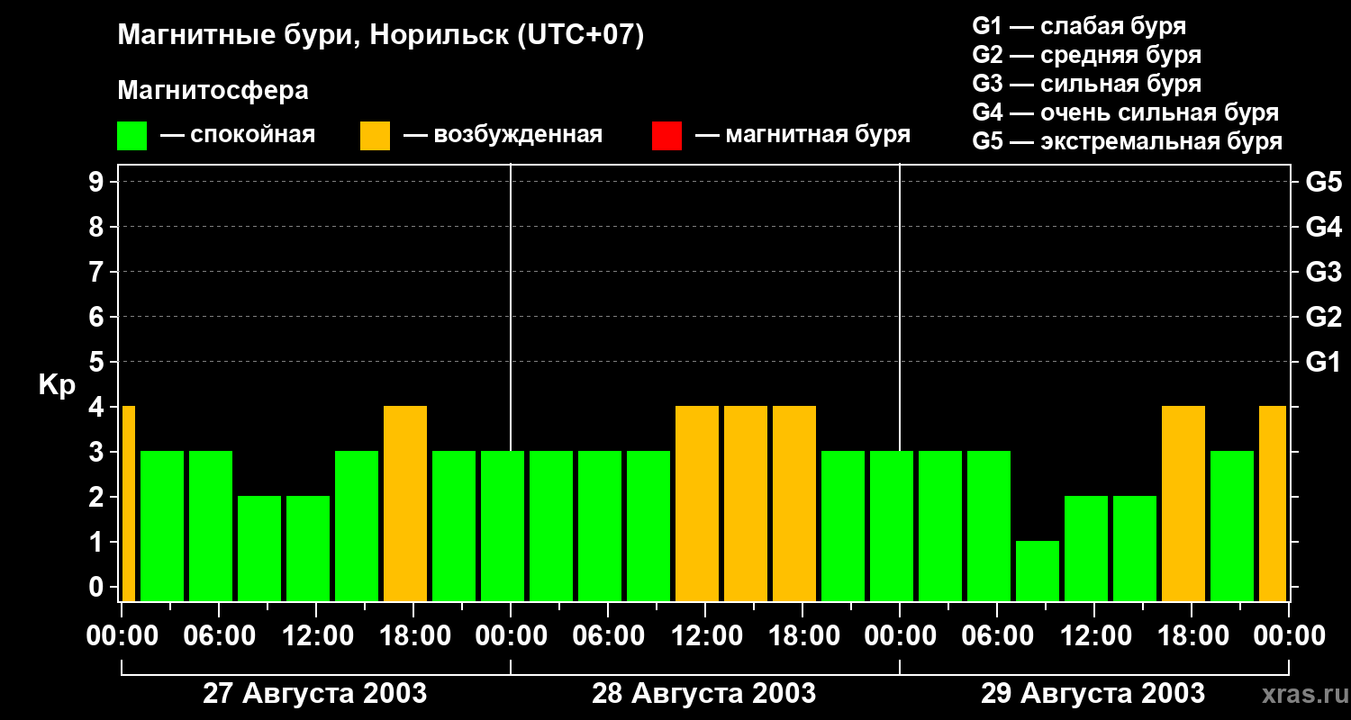
Task: Click the 'Магнитосфера' heading
Action: click(213, 91)
